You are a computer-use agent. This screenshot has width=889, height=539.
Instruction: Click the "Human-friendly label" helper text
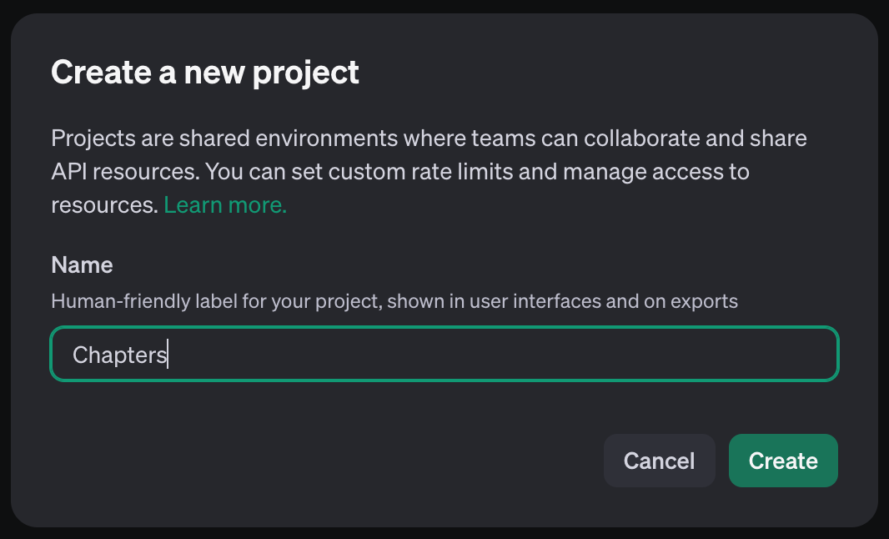[x=394, y=300]
